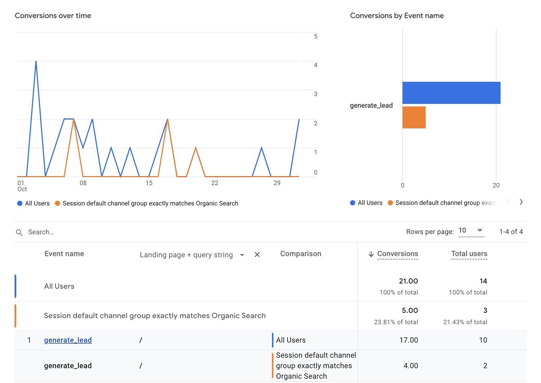Screen dimensions: 541x383
Task: Click the 5.00 conversions value
Action: (410, 310)
